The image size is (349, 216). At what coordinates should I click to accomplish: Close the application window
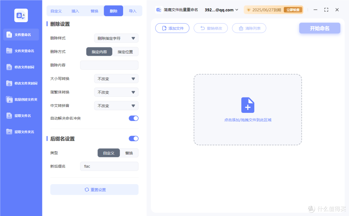[x=337, y=10]
